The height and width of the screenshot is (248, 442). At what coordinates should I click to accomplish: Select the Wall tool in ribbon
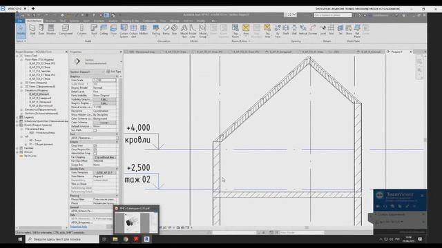pos(32,30)
